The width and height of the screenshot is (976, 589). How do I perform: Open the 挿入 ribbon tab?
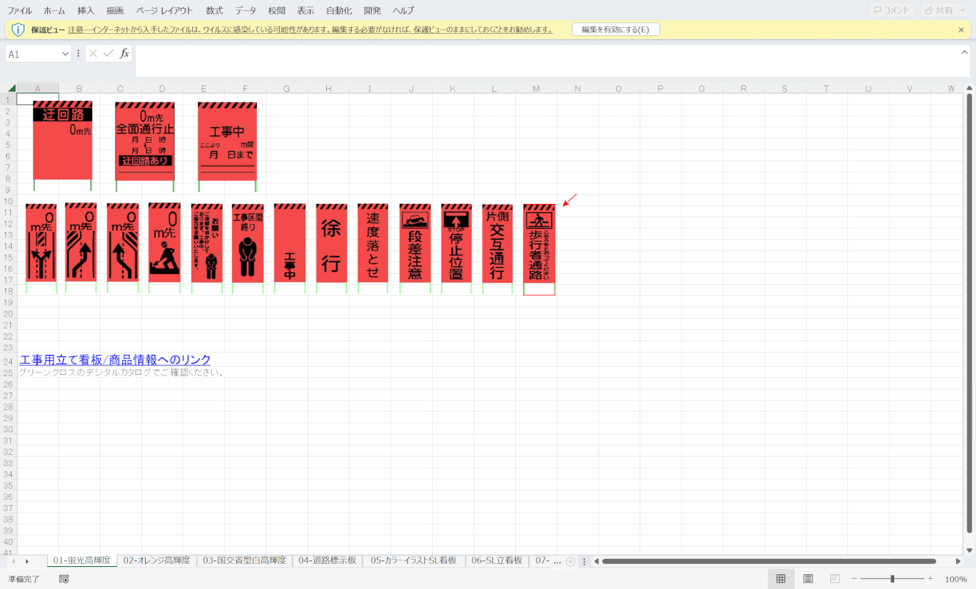click(x=86, y=10)
